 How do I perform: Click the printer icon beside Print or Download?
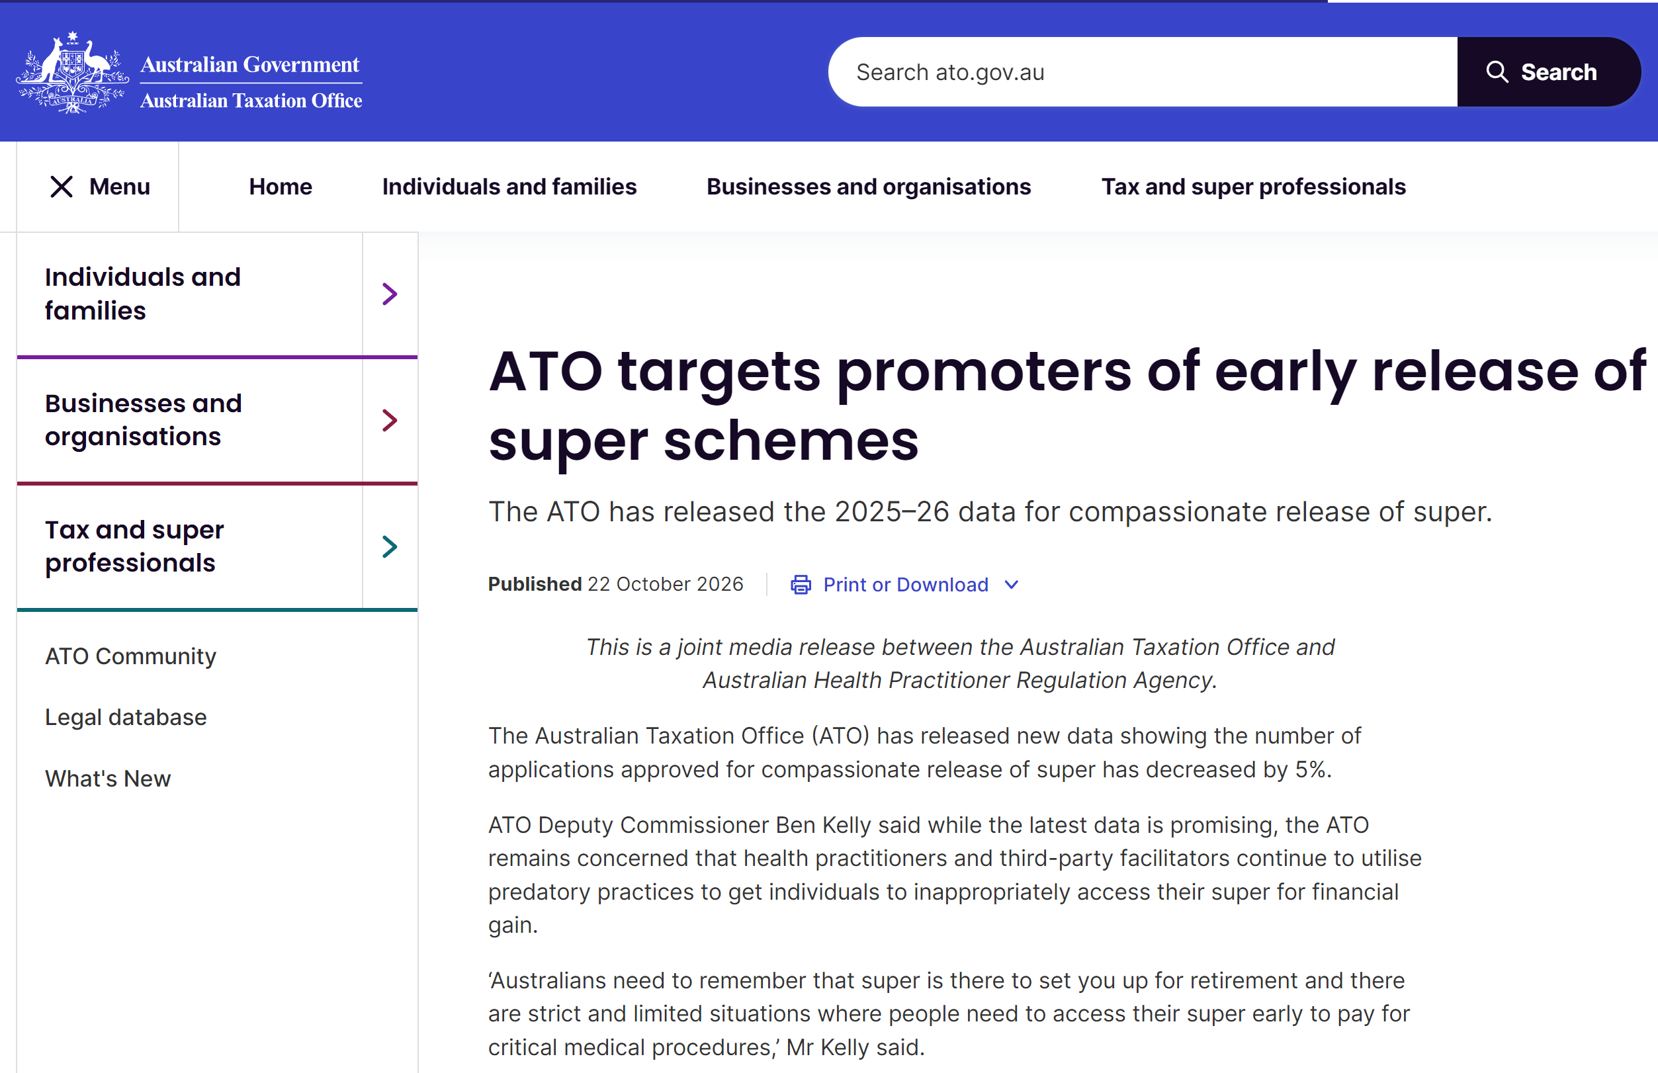(801, 585)
